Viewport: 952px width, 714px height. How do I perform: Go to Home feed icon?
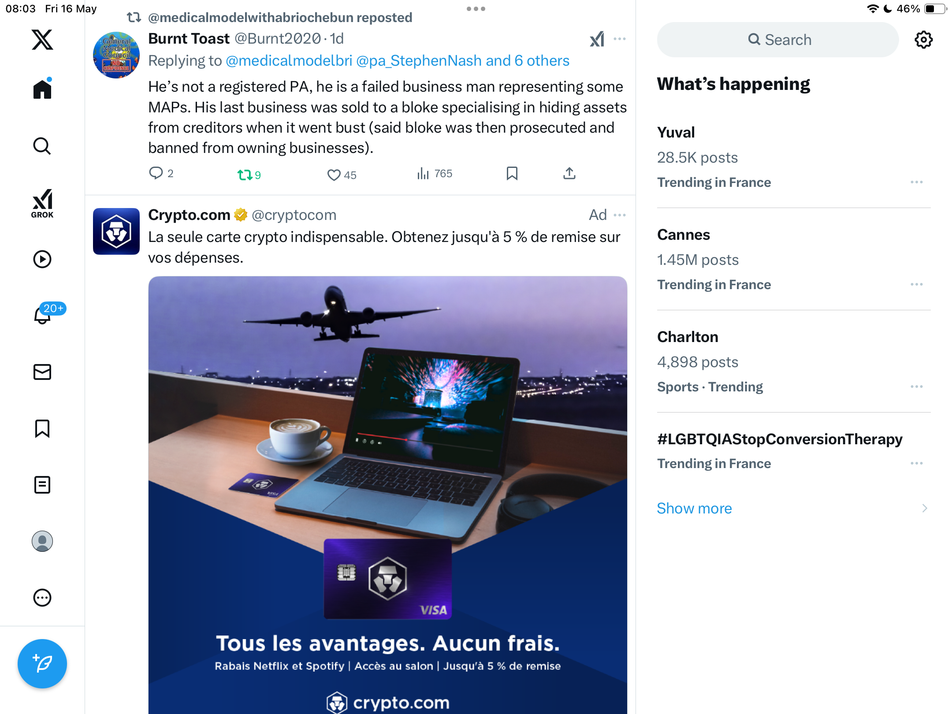pyautogui.click(x=42, y=89)
